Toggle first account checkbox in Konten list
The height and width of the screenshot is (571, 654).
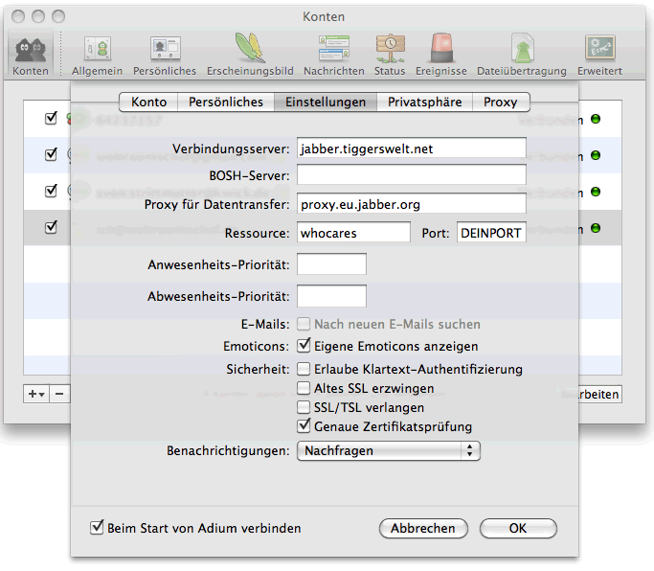51,118
